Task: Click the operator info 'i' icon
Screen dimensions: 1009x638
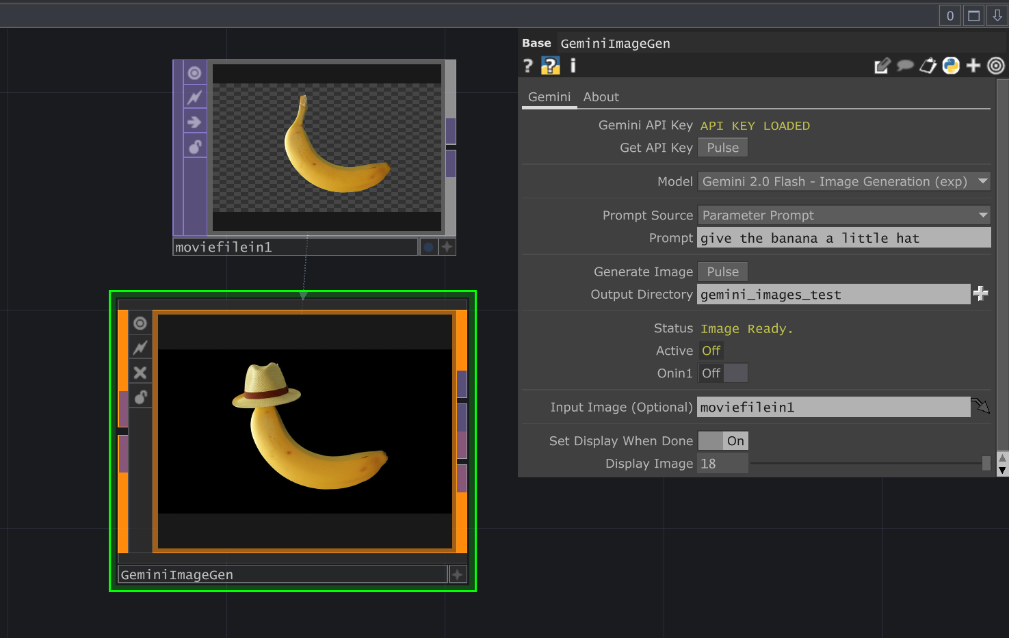Action: click(573, 66)
